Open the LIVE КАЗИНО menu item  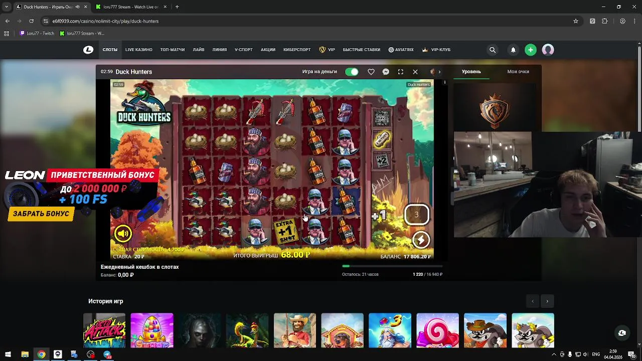click(x=139, y=50)
